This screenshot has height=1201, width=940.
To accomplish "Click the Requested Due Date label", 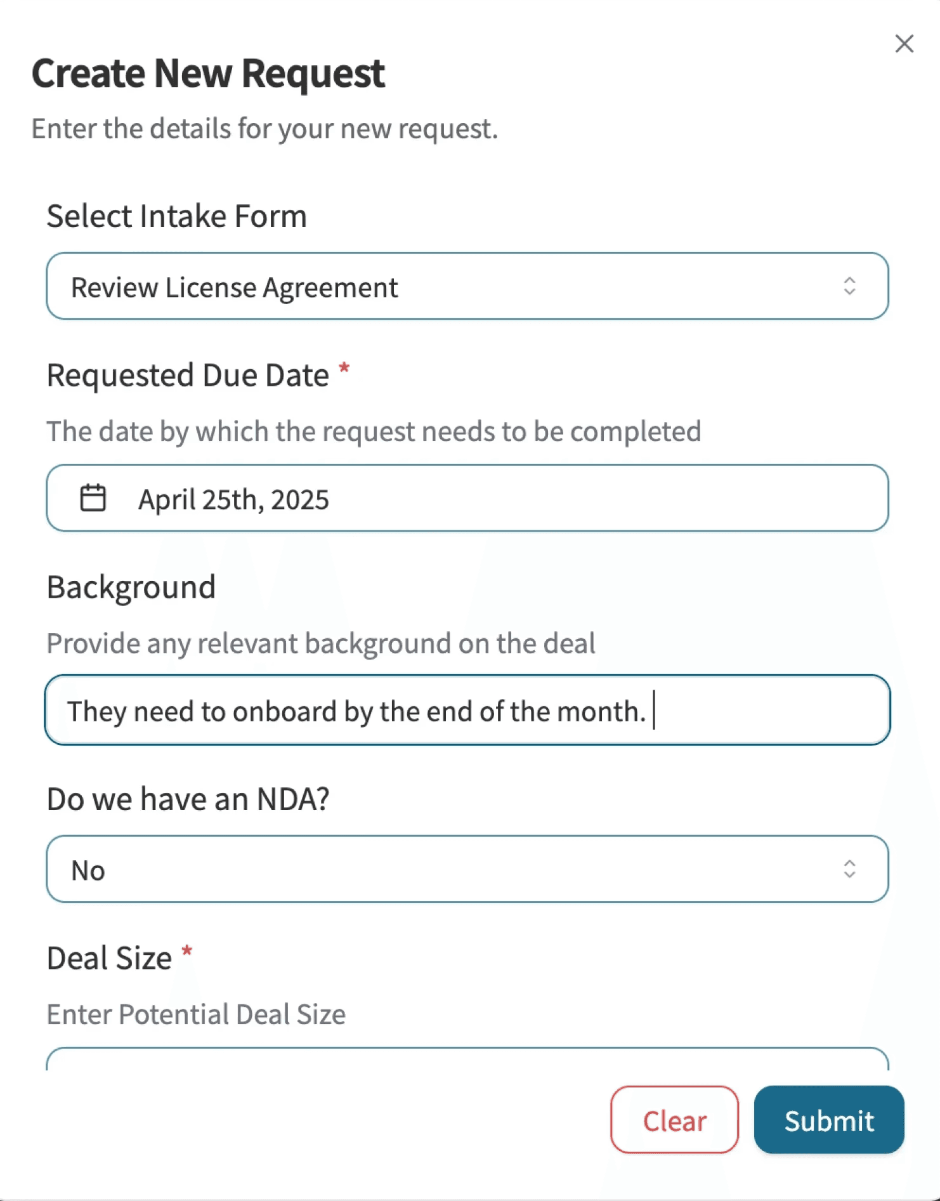I will pyautogui.click(x=186, y=374).
